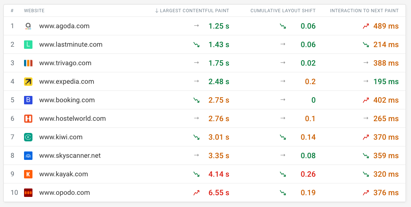The image size is (411, 207).
Task: Click the opodo.com dark red favicon
Action: coord(28,193)
